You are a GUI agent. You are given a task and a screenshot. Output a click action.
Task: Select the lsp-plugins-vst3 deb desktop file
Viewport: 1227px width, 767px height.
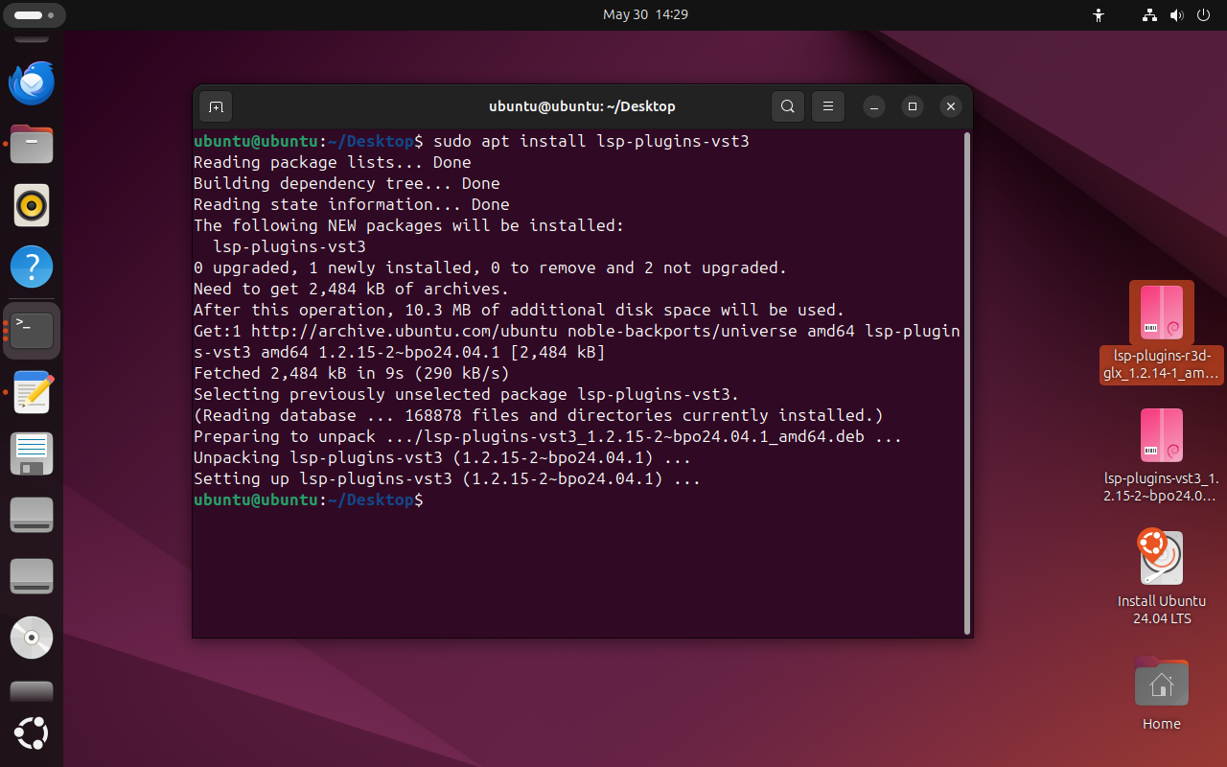pyautogui.click(x=1162, y=455)
